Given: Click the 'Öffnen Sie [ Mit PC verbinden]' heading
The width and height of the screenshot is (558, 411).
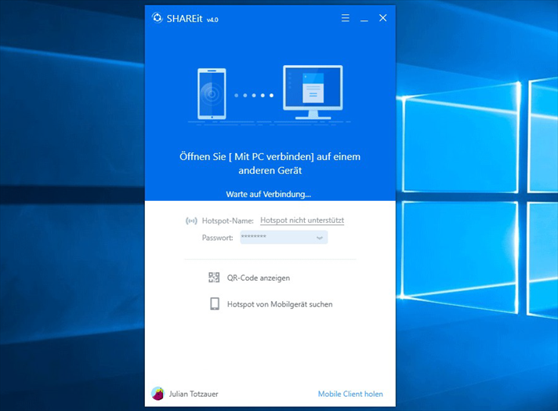Looking at the screenshot, I should [270, 163].
